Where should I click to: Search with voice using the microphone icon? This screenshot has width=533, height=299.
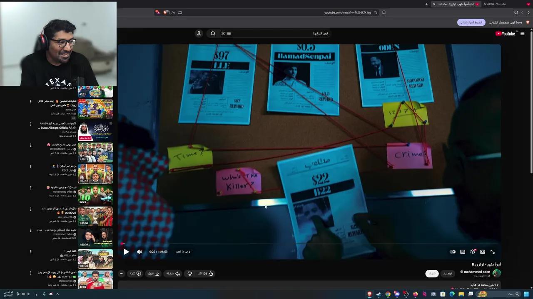[199, 34]
